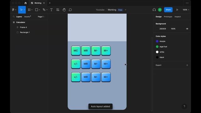
Task: Select the Rectangle shape tool
Action: tap(36, 10)
